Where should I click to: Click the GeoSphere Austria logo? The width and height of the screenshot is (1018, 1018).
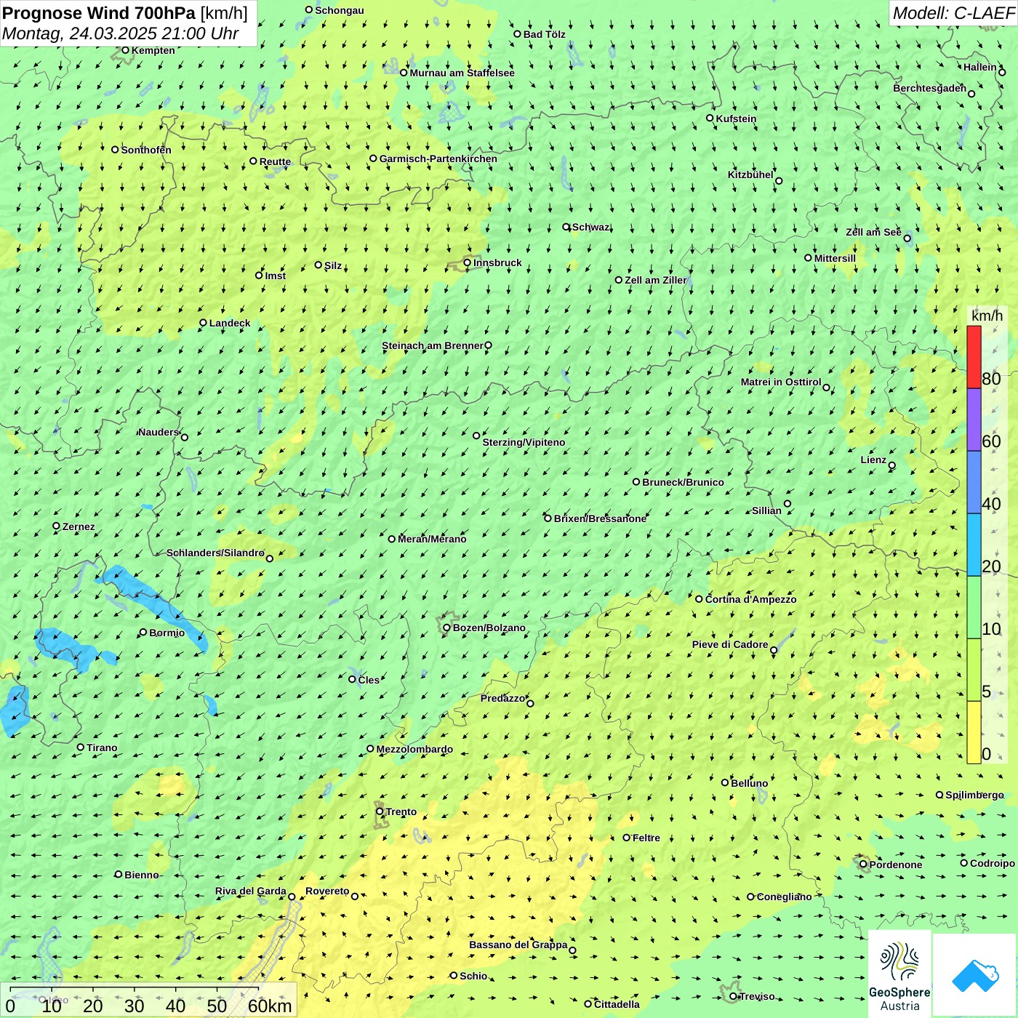899,974
